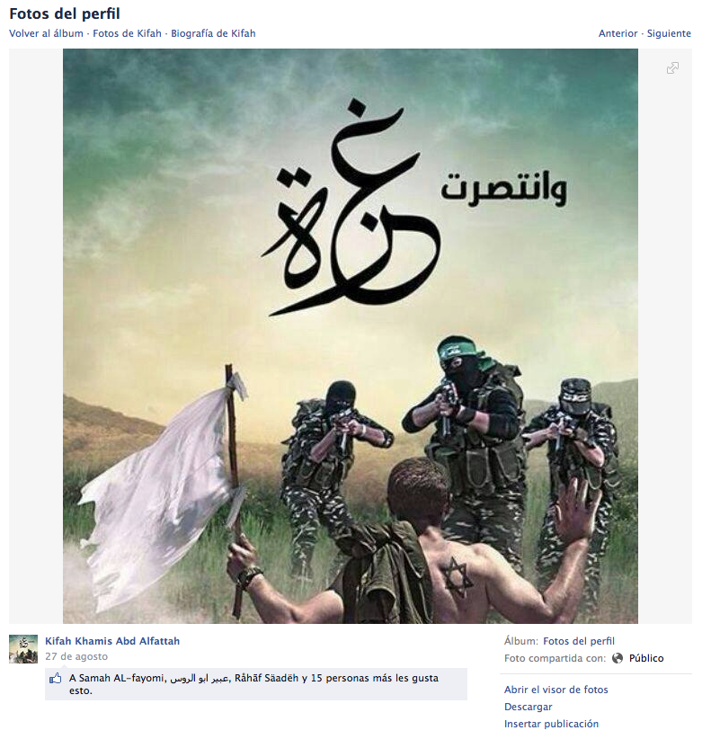Click Insertar publicación
The image size is (720, 739).
point(551,724)
